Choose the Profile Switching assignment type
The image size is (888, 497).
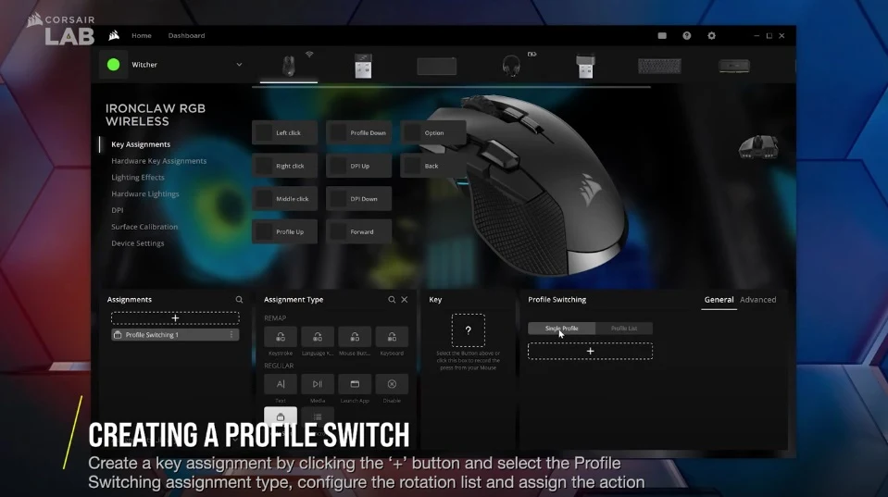point(281,416)
